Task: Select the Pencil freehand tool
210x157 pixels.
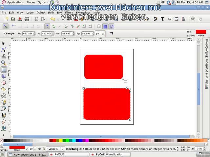Action: coord(4,102)
